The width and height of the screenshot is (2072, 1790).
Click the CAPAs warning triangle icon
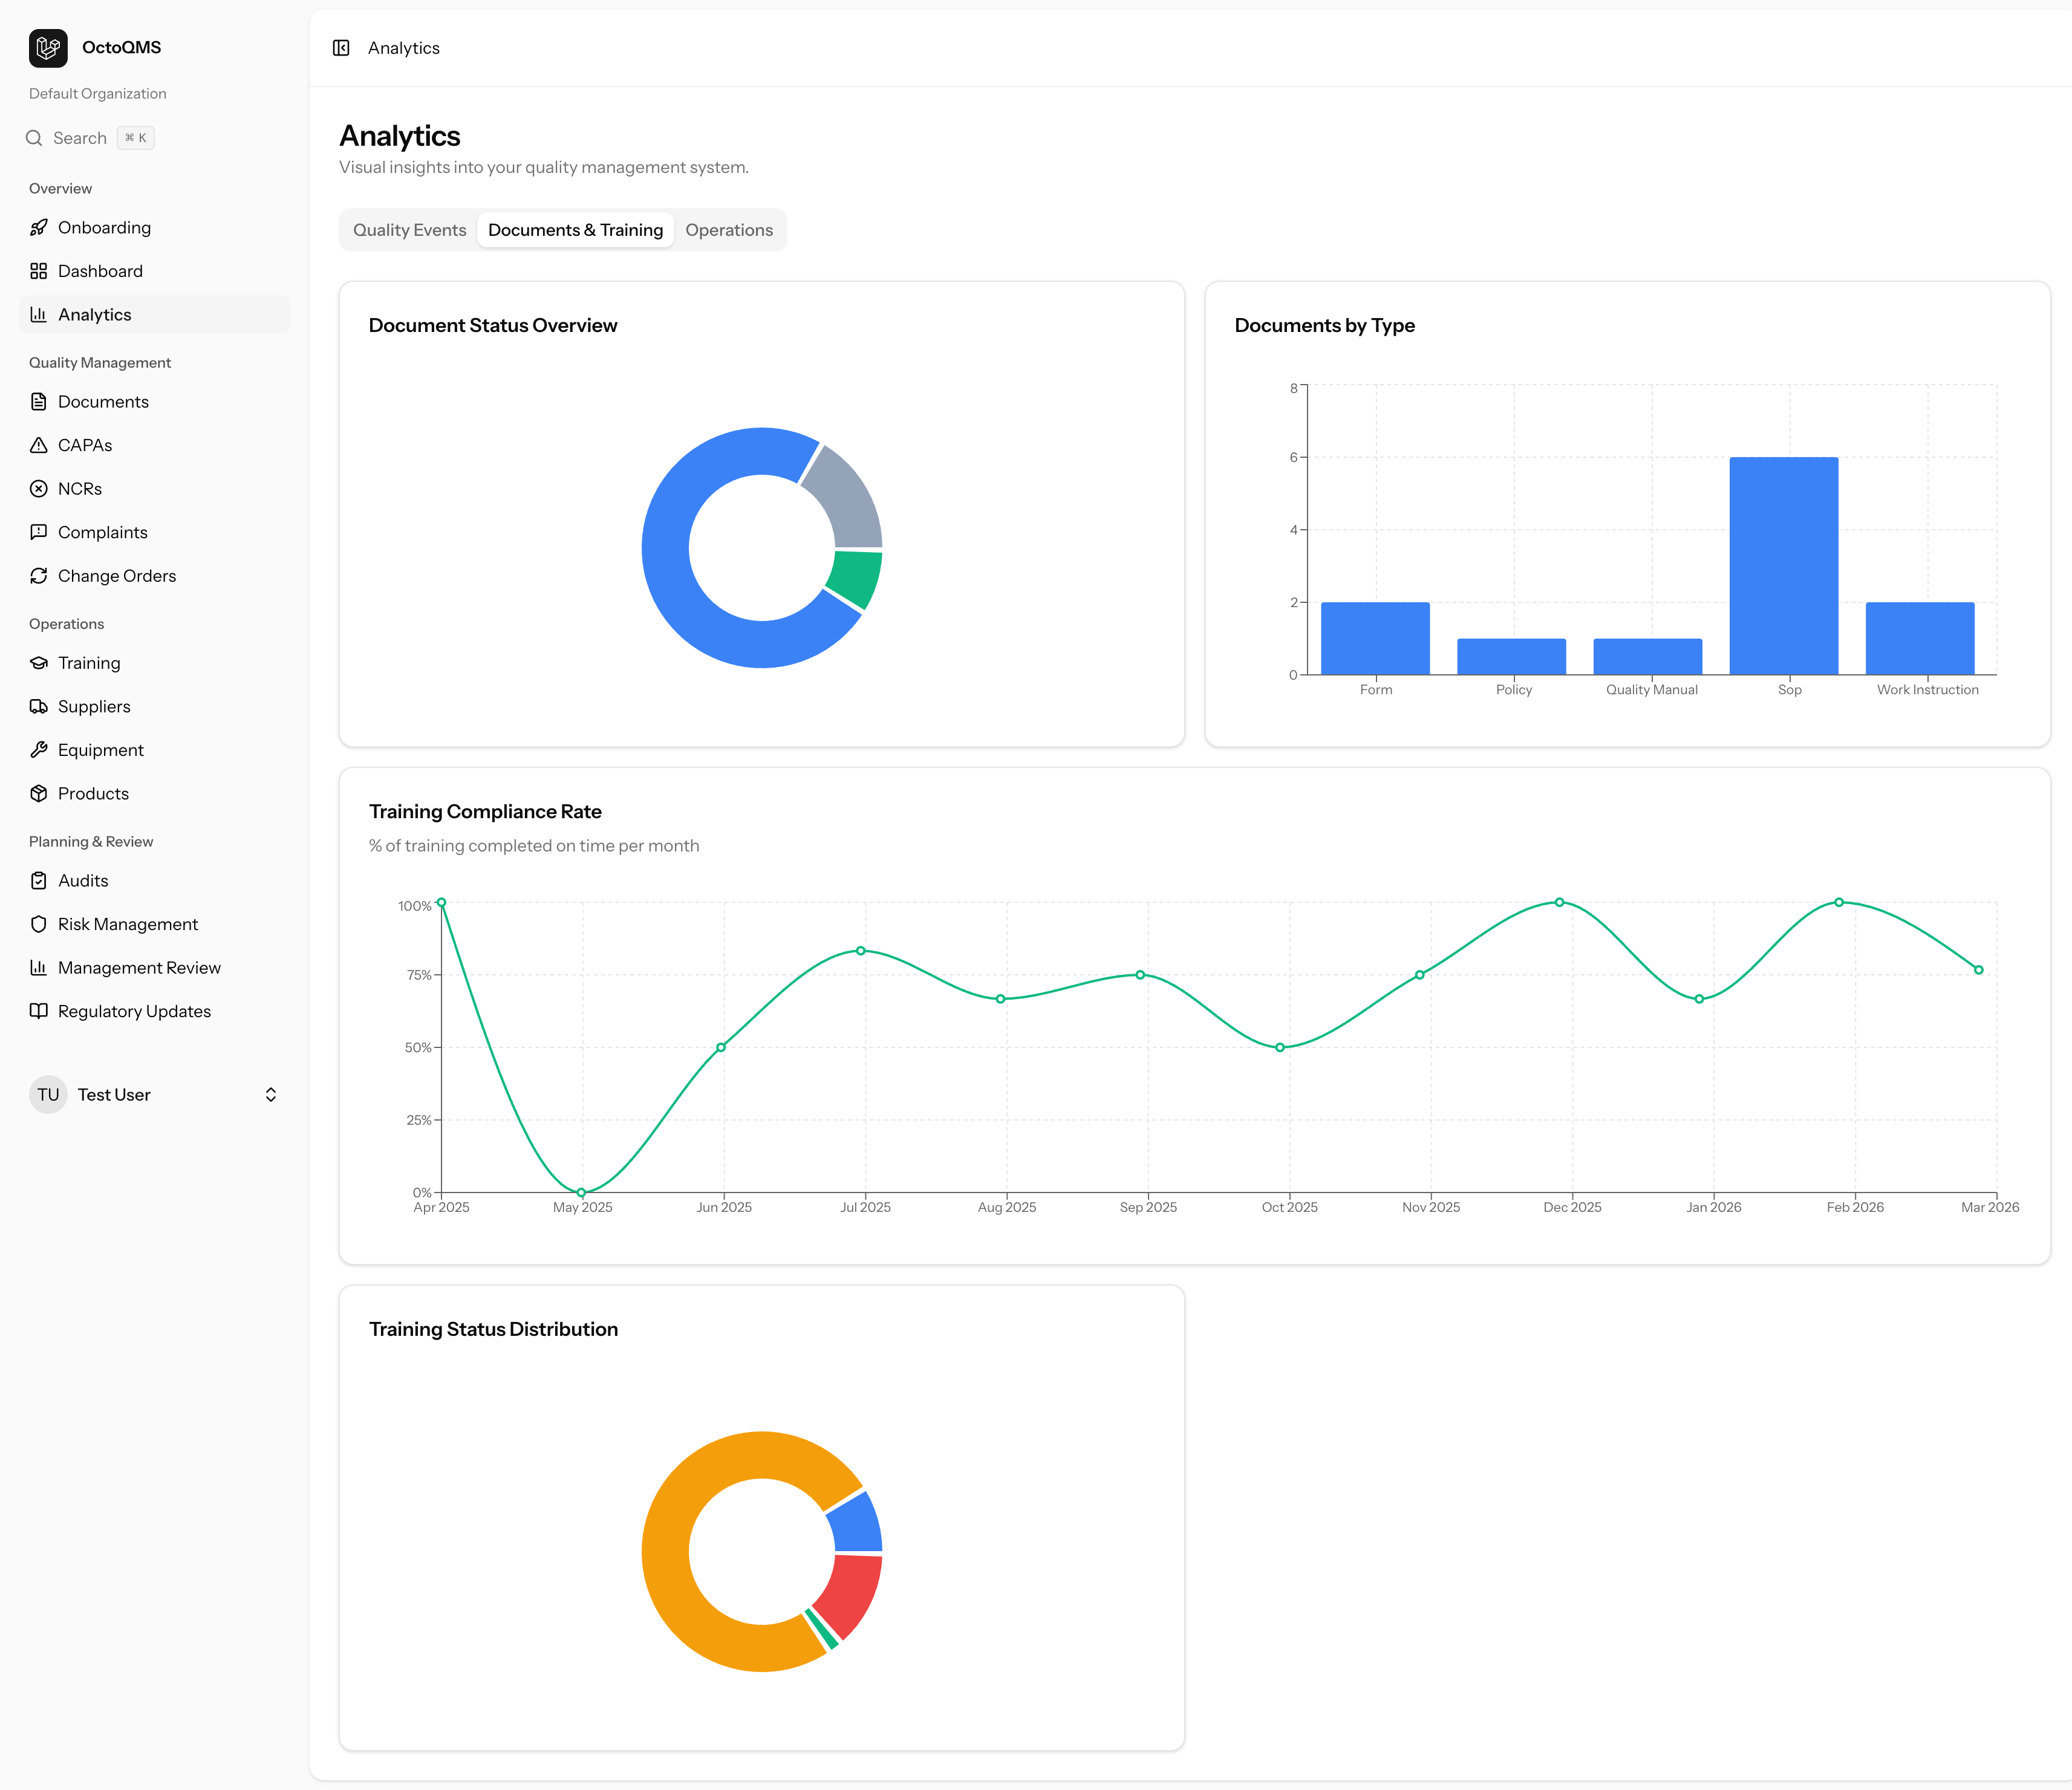pyautogui.click(x=39, y=445)
